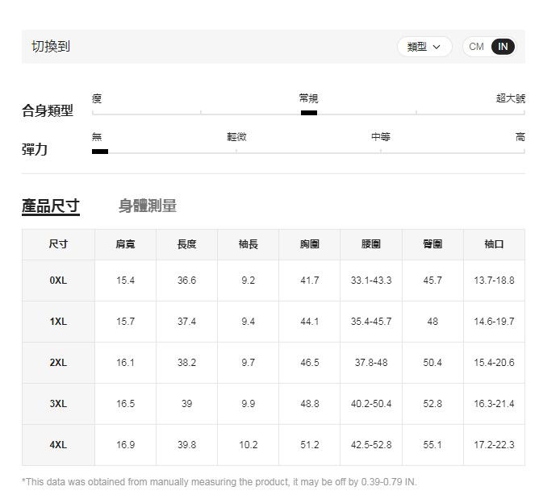
Task: Select the 1XL size row label
Action: pyautogui.click(x=58, y=322)
